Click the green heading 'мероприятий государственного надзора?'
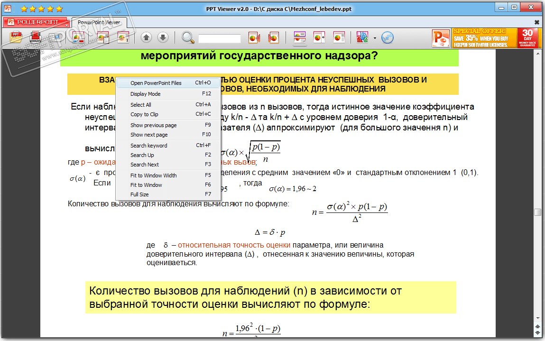Viewport: 545px width, 341px height. (259, 55)
